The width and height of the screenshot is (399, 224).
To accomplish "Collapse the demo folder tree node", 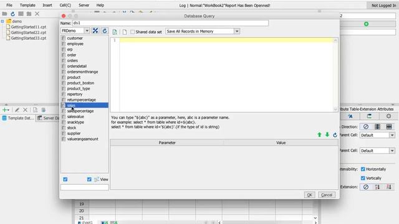I will (2, 21).
